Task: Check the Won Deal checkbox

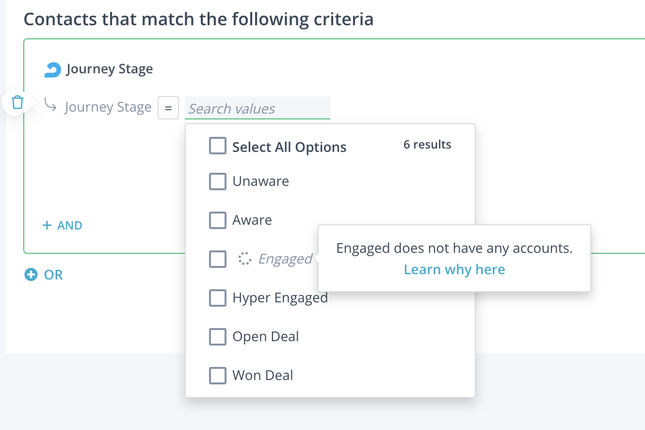Action: [218, 376]
